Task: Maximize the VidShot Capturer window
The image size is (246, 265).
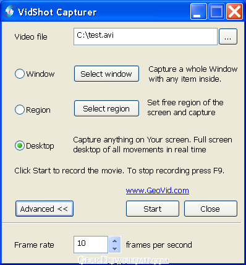Action: 216,12
